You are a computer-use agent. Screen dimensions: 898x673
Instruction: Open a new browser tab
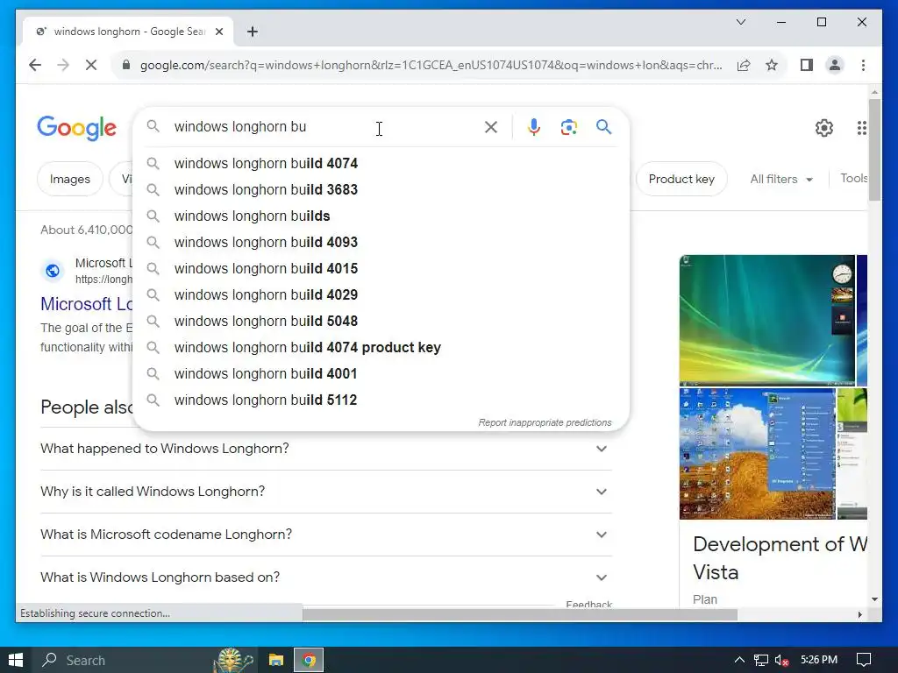[x=253, y=32]
